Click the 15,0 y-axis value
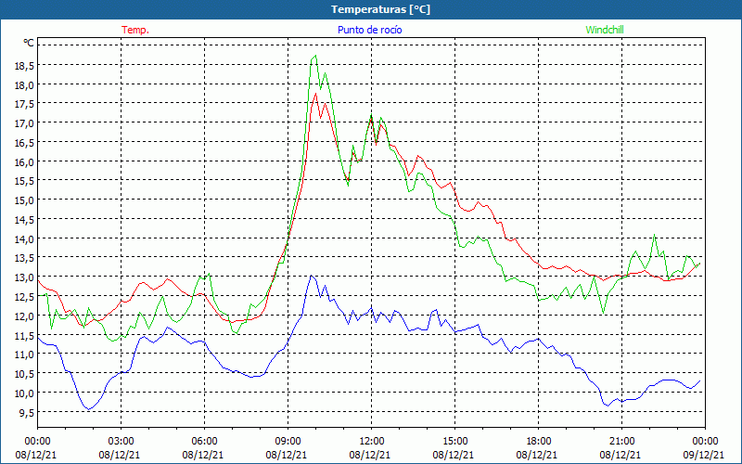This screenshot has width=742, height=464. (x=25, y=200)
